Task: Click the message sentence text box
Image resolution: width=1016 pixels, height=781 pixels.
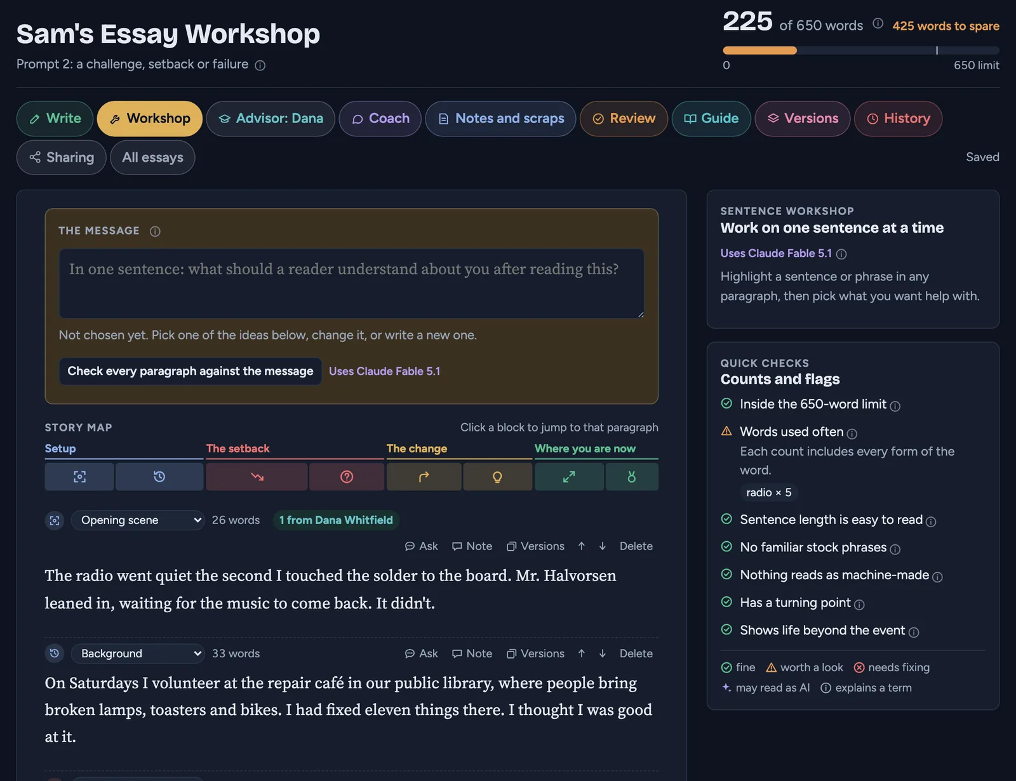Action: click(x=352, y=284)
